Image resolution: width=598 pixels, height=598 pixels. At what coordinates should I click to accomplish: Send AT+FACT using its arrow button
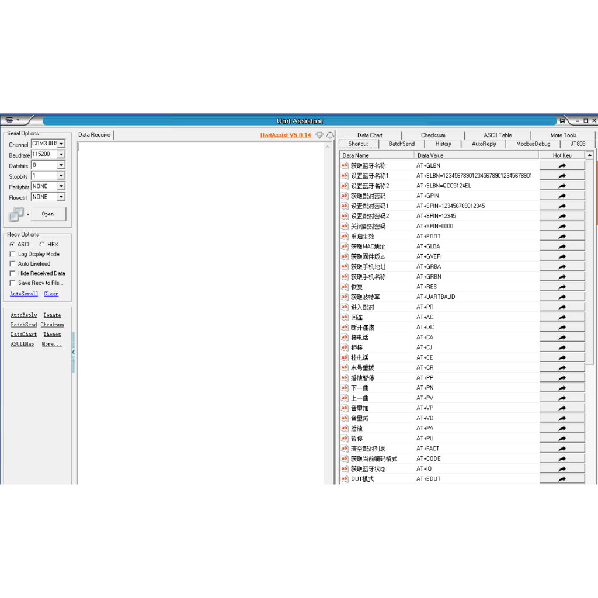(562, 448)
